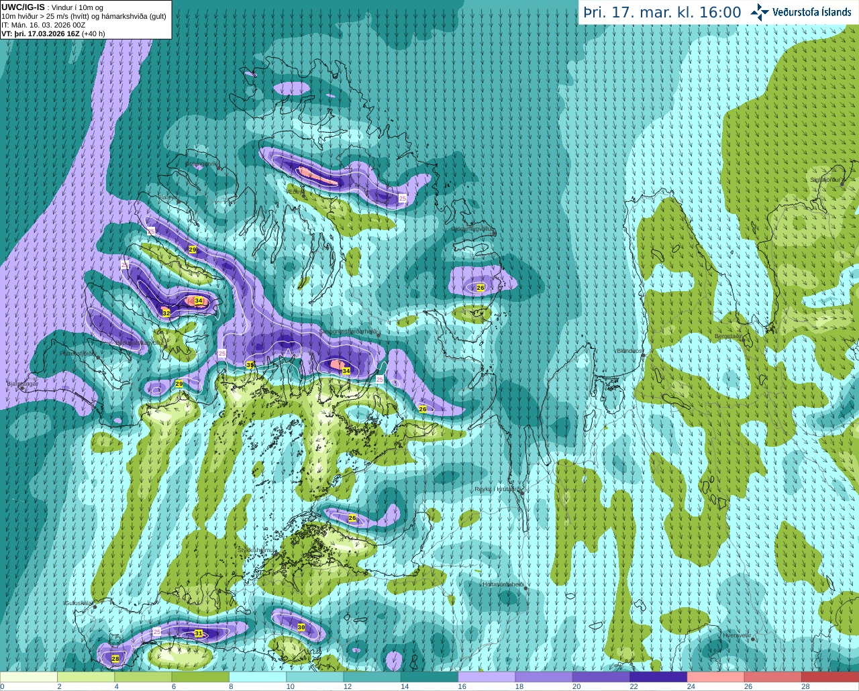The image size is (859, 691).
Task: Click the 25 contour label left of the 31 marker
Action: click(157, 632)
